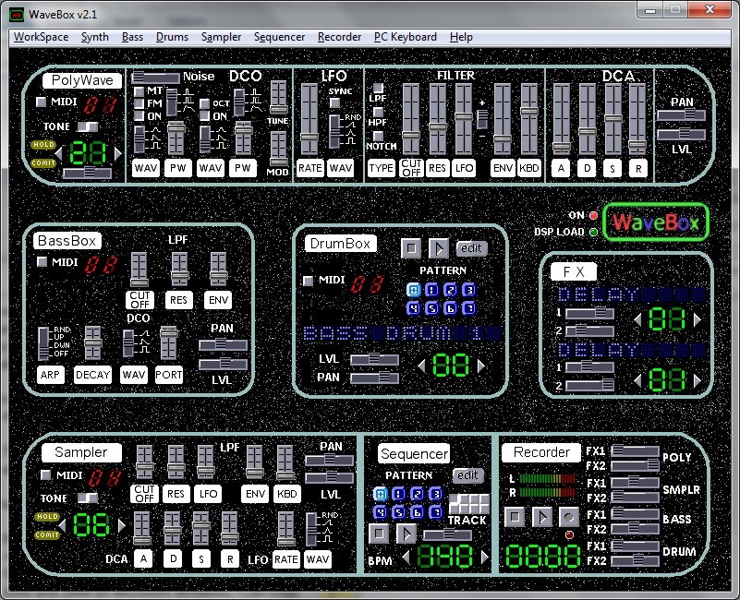Viewport: 740px width, 600px height.
Task: Select Sequencer pattern 4
Action: coord(381,512)
